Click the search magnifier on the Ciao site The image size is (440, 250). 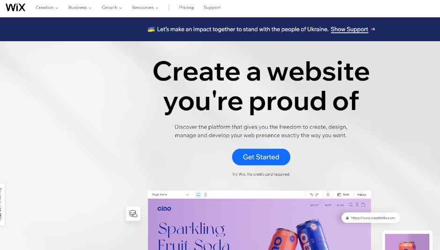(x=351, y=205)
